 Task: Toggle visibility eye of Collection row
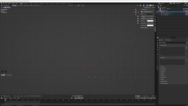185,9
